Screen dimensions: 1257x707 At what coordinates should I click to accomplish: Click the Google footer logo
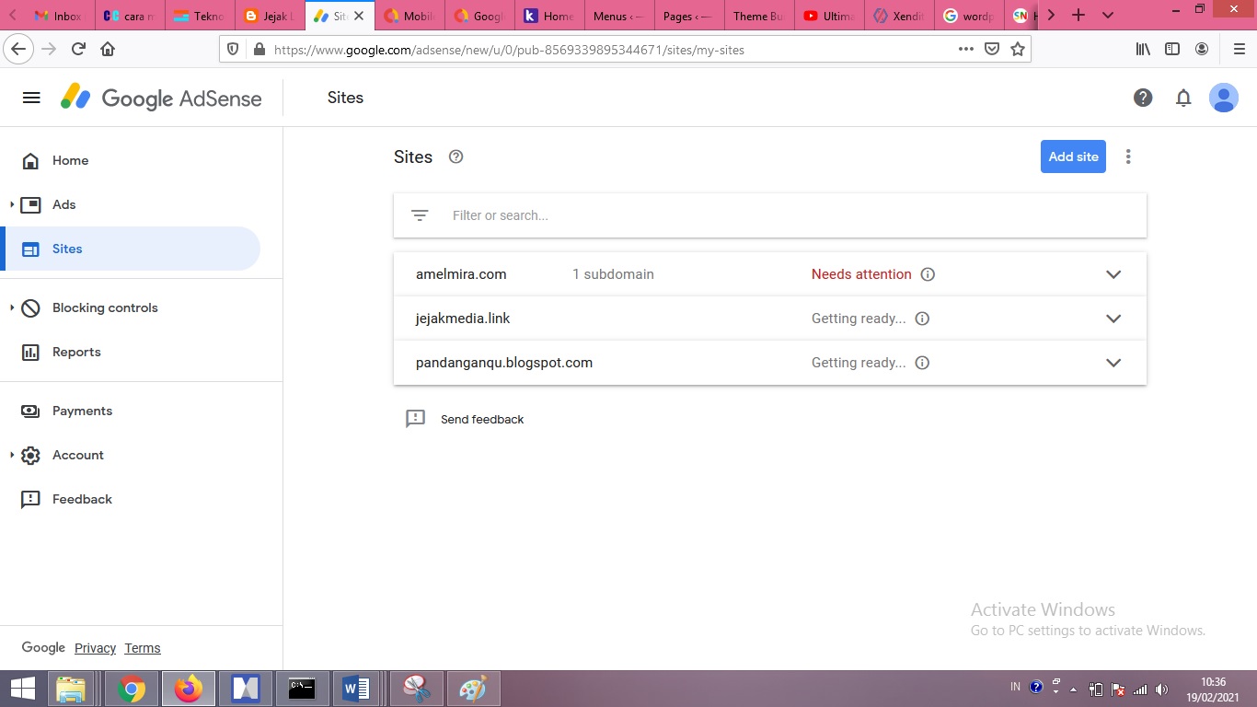coord(43,648)
